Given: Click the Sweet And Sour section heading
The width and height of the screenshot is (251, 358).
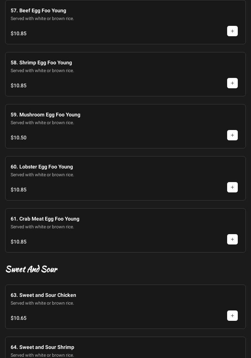Looking at the screenshot, I should point(32,269).
